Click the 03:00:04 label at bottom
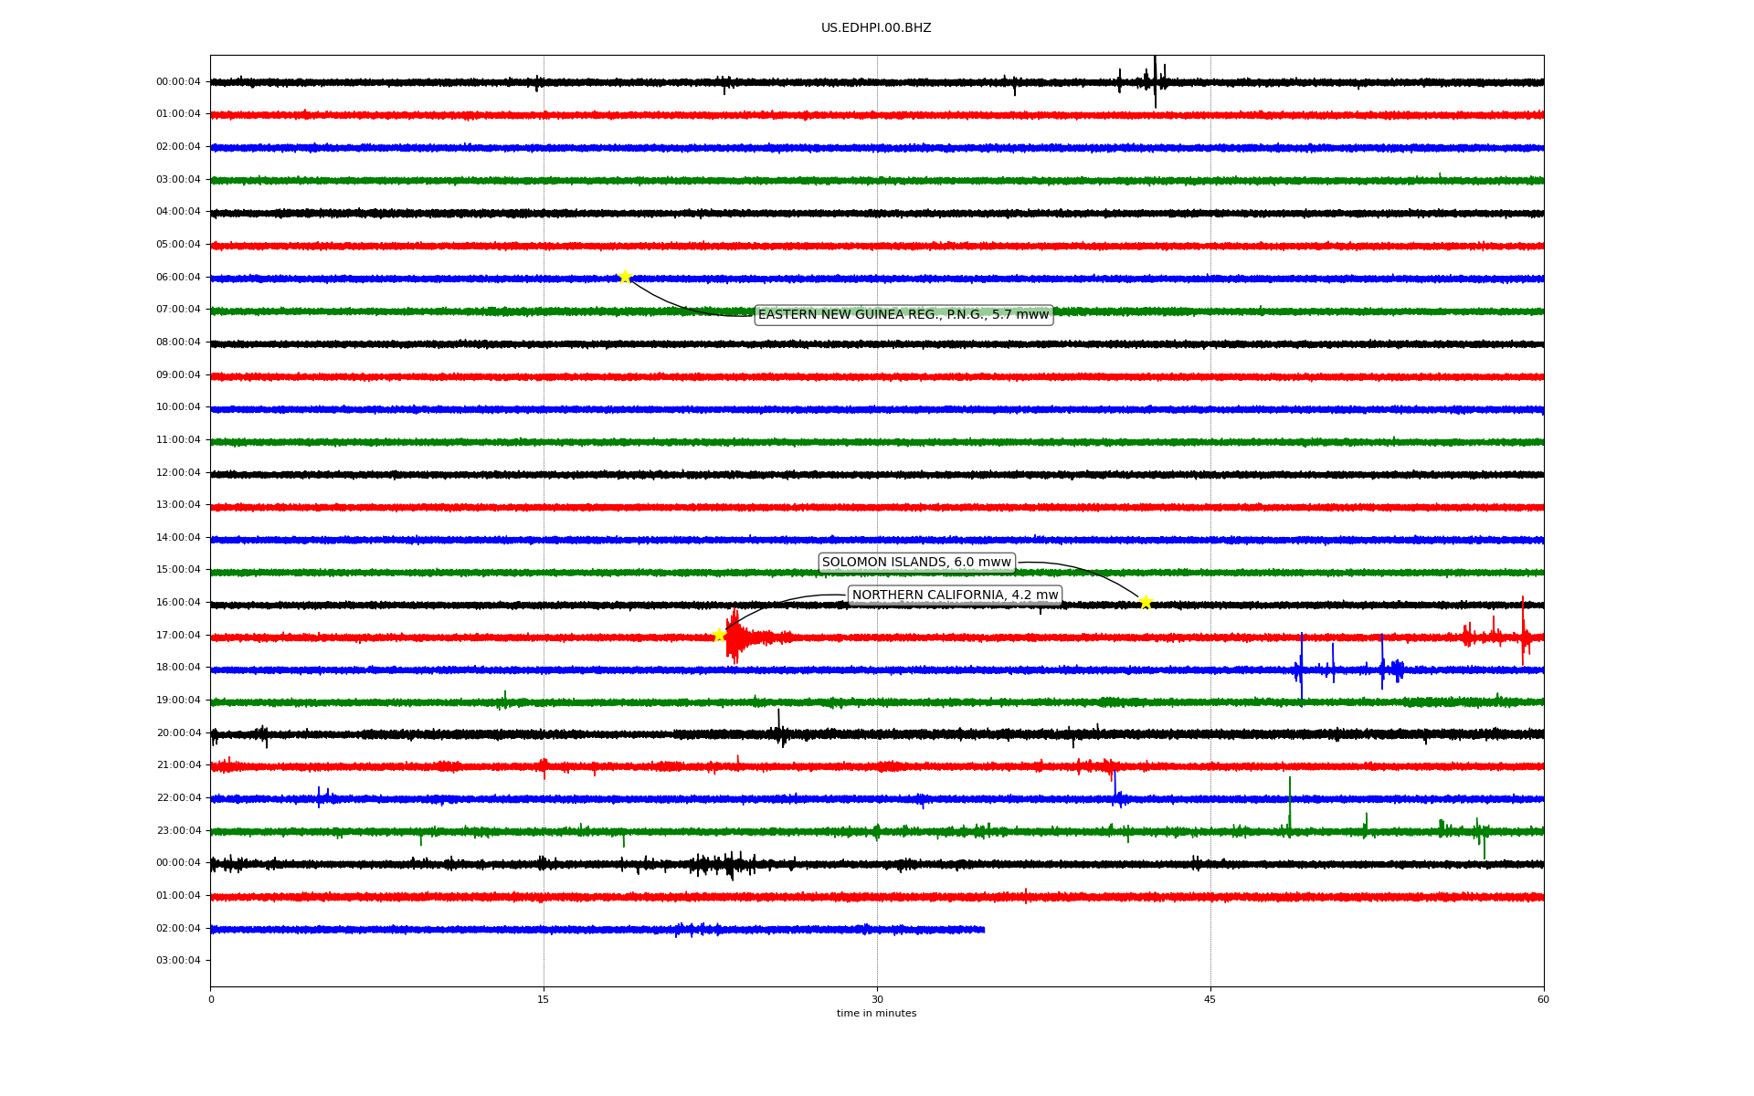This screenshot has width=1754, height=1096. point(178,960)
